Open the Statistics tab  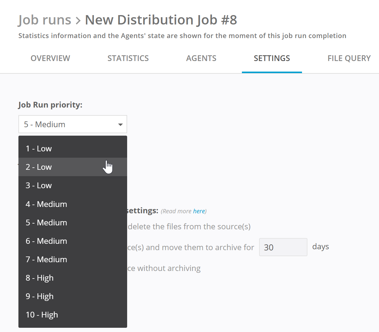[x=128, y=58]
